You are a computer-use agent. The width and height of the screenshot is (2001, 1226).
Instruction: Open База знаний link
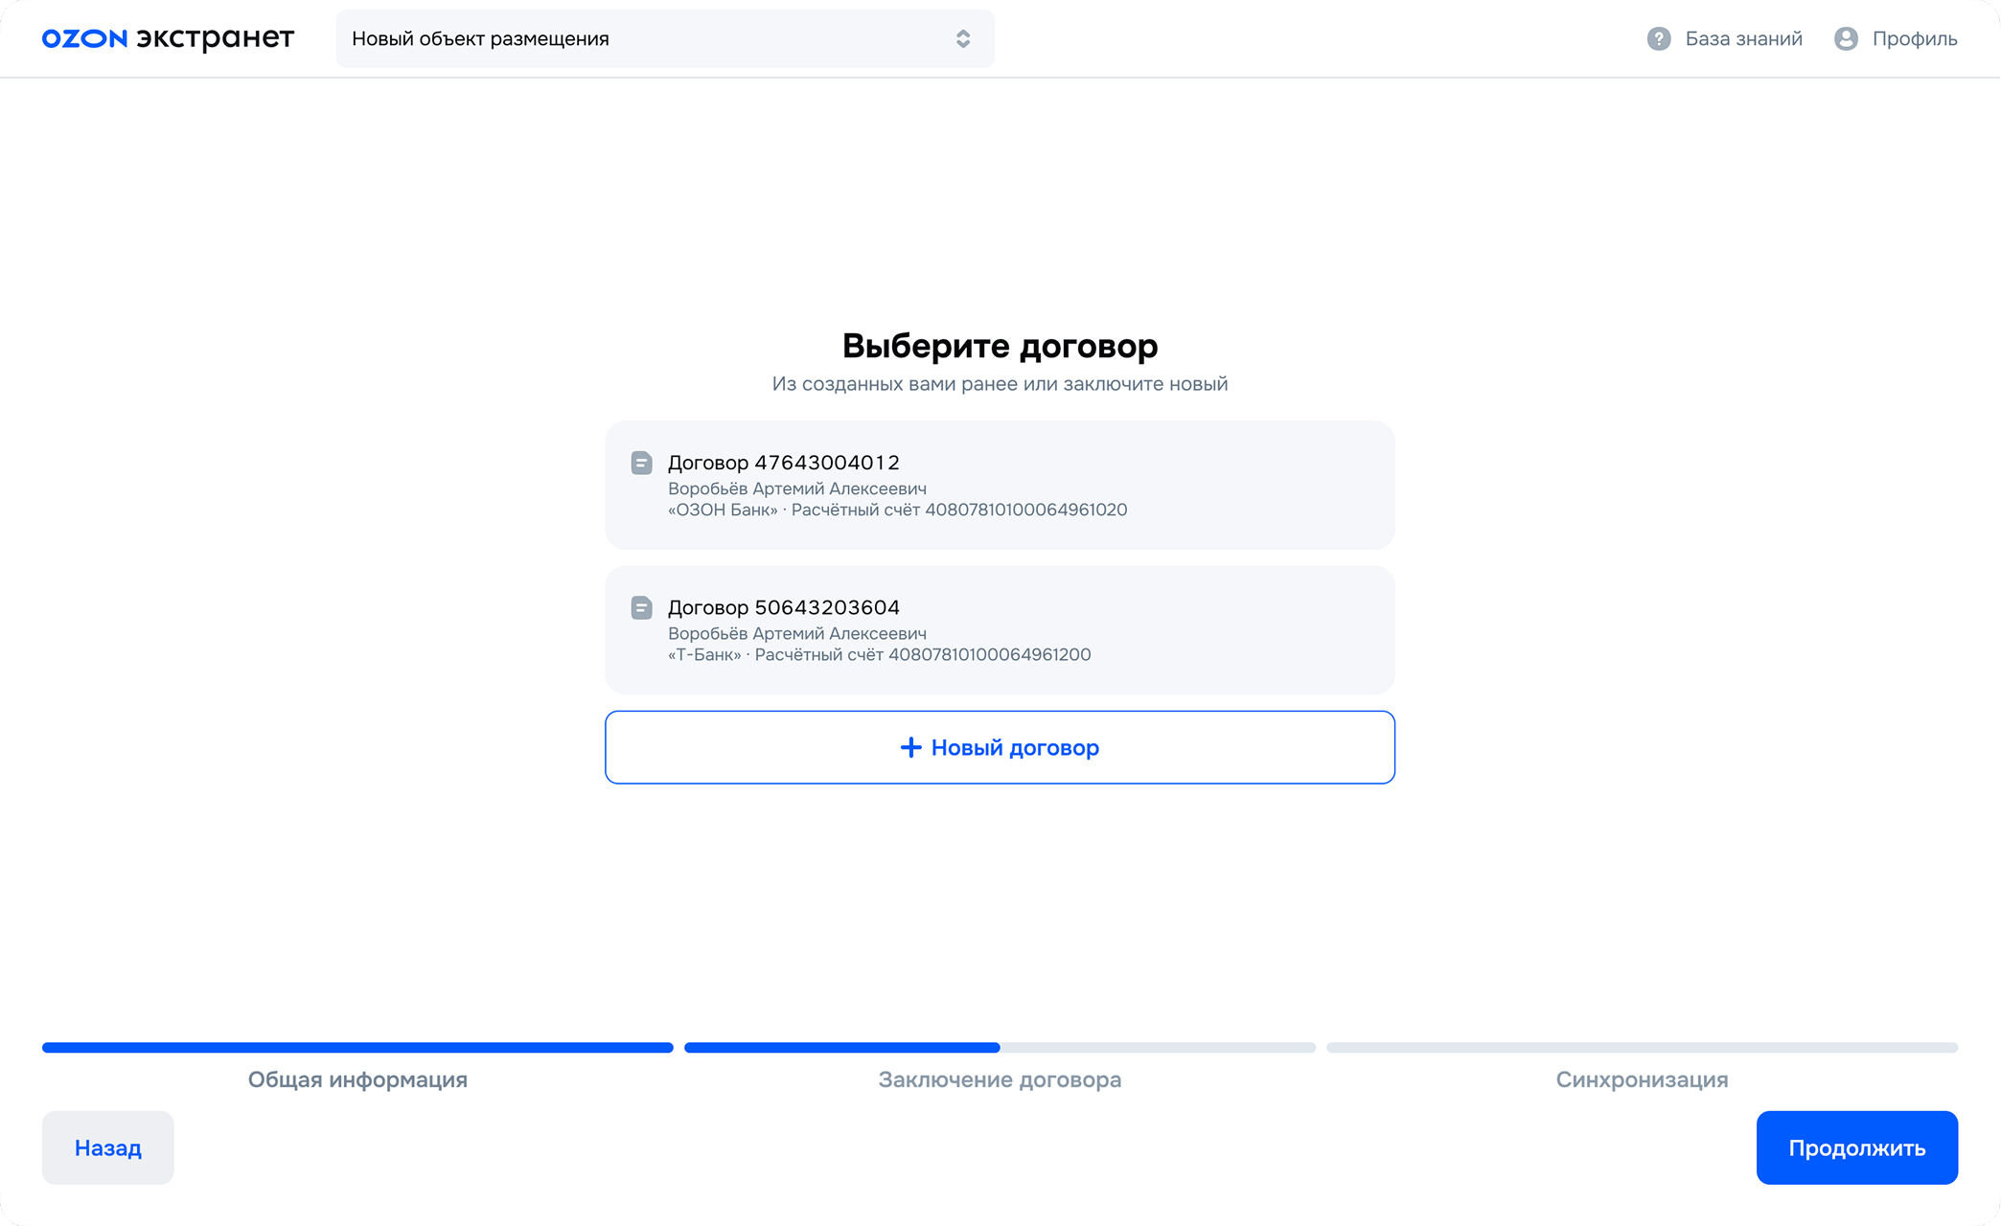[1743, 38]
